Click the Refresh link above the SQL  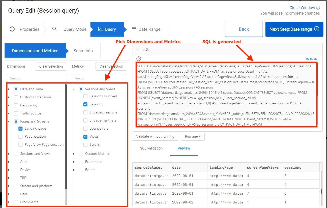click(311, 59)
